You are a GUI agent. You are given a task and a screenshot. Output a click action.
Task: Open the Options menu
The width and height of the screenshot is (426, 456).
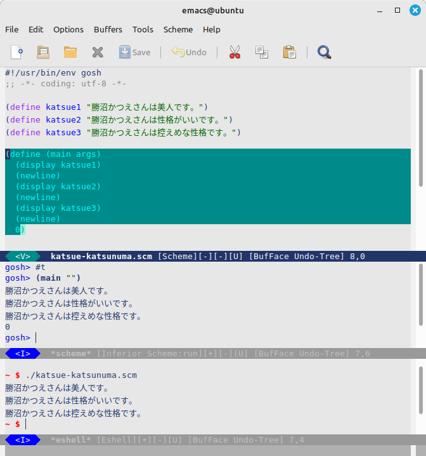point(68,30)
